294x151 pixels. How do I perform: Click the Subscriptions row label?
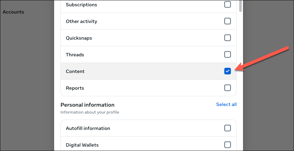(x=81, y=5)
